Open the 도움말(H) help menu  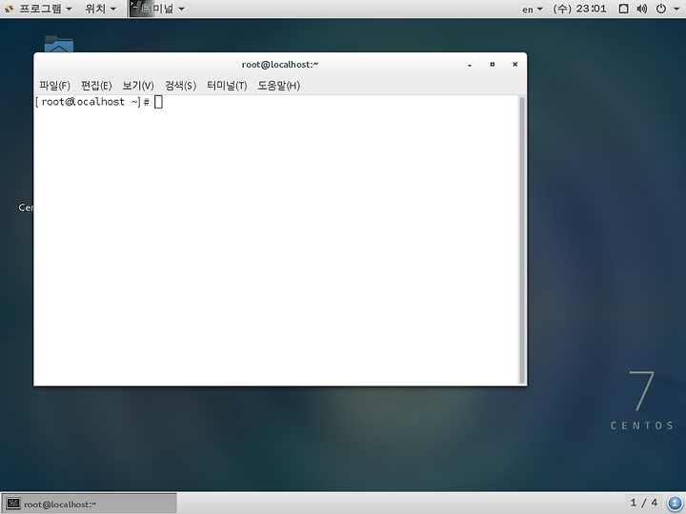point(278,86)
